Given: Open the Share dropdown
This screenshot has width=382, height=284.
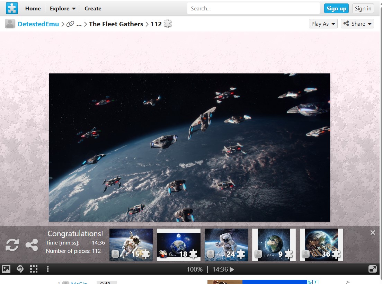Looking at the screenshot, I should (x=357, y=24).
